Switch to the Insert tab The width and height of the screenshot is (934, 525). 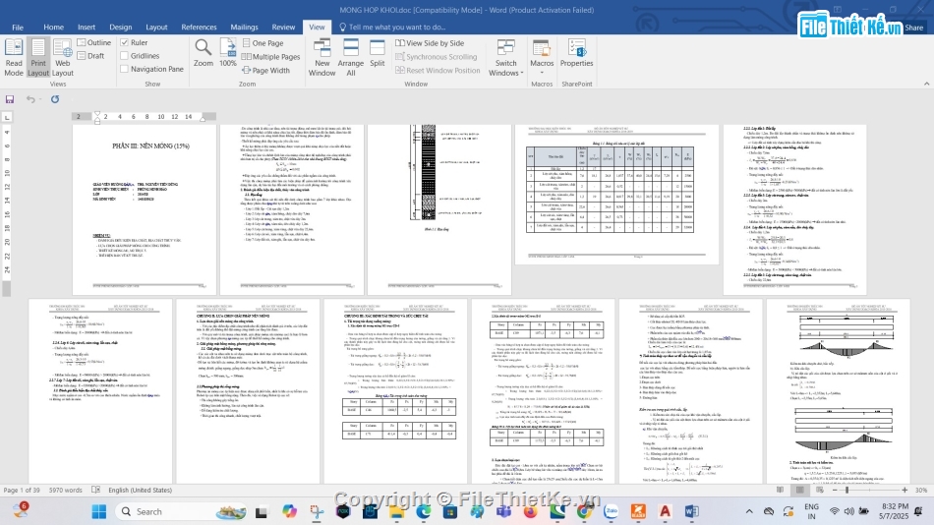click(87, 27)
